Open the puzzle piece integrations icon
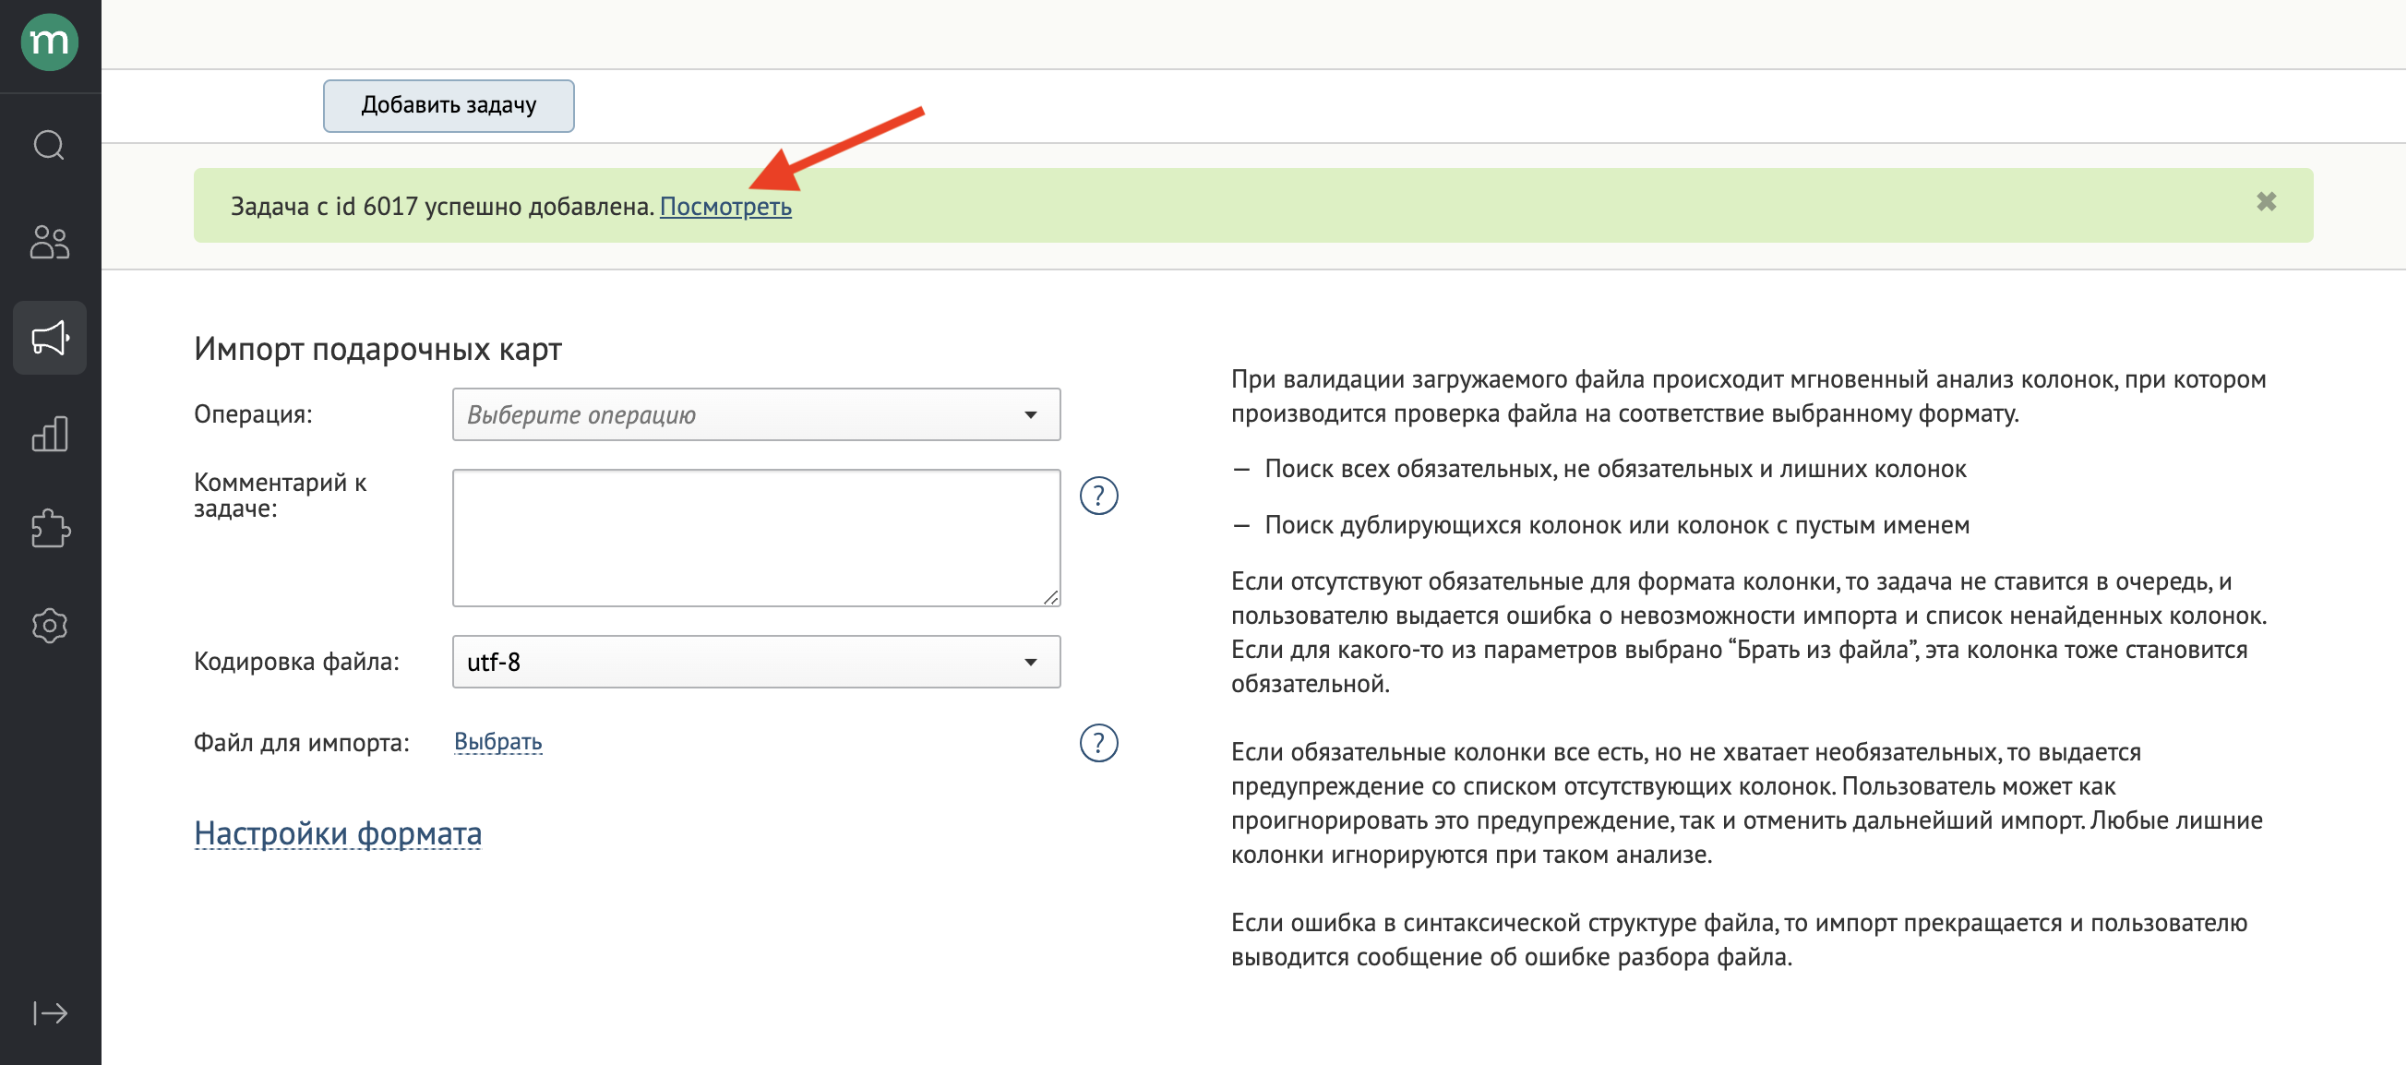 50,529
